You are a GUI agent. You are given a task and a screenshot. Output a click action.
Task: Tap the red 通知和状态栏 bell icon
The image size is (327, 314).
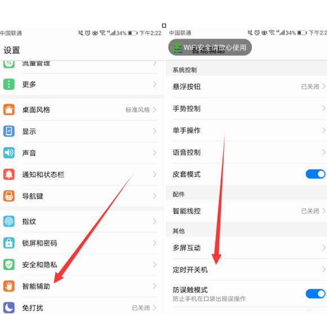point(9,174)
